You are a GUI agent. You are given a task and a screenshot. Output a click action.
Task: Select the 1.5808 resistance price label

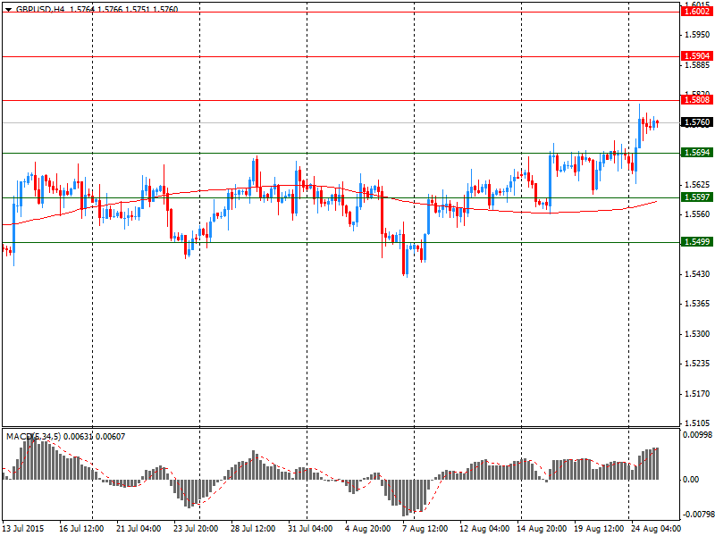[x=696, y=100]
